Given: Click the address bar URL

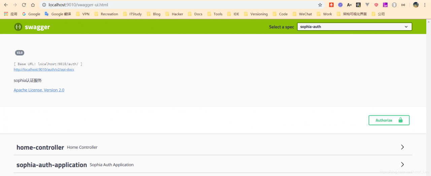Looking at the screenshot, I should pyautogui.click(x=78, y=5).
